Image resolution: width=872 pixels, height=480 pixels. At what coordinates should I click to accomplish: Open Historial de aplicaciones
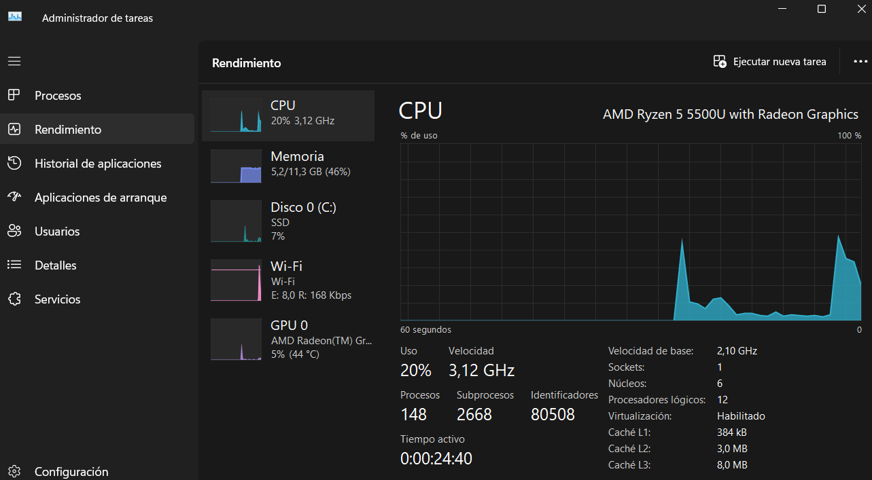tap(98, 163)
